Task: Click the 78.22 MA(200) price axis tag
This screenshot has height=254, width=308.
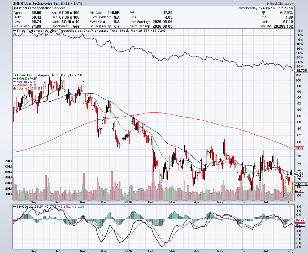Action: 299,148
